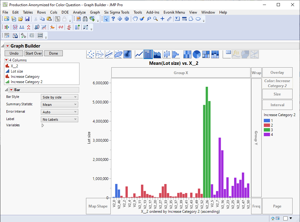Click the green legend swatch for category 3
The width and height of the screenshot is (300, 222).
267,130
